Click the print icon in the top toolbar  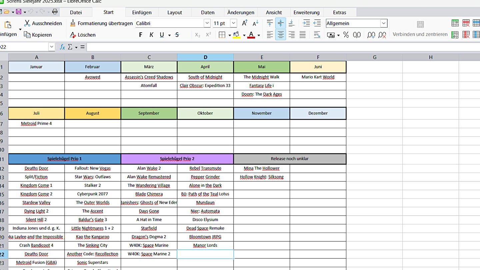(55, 12)
